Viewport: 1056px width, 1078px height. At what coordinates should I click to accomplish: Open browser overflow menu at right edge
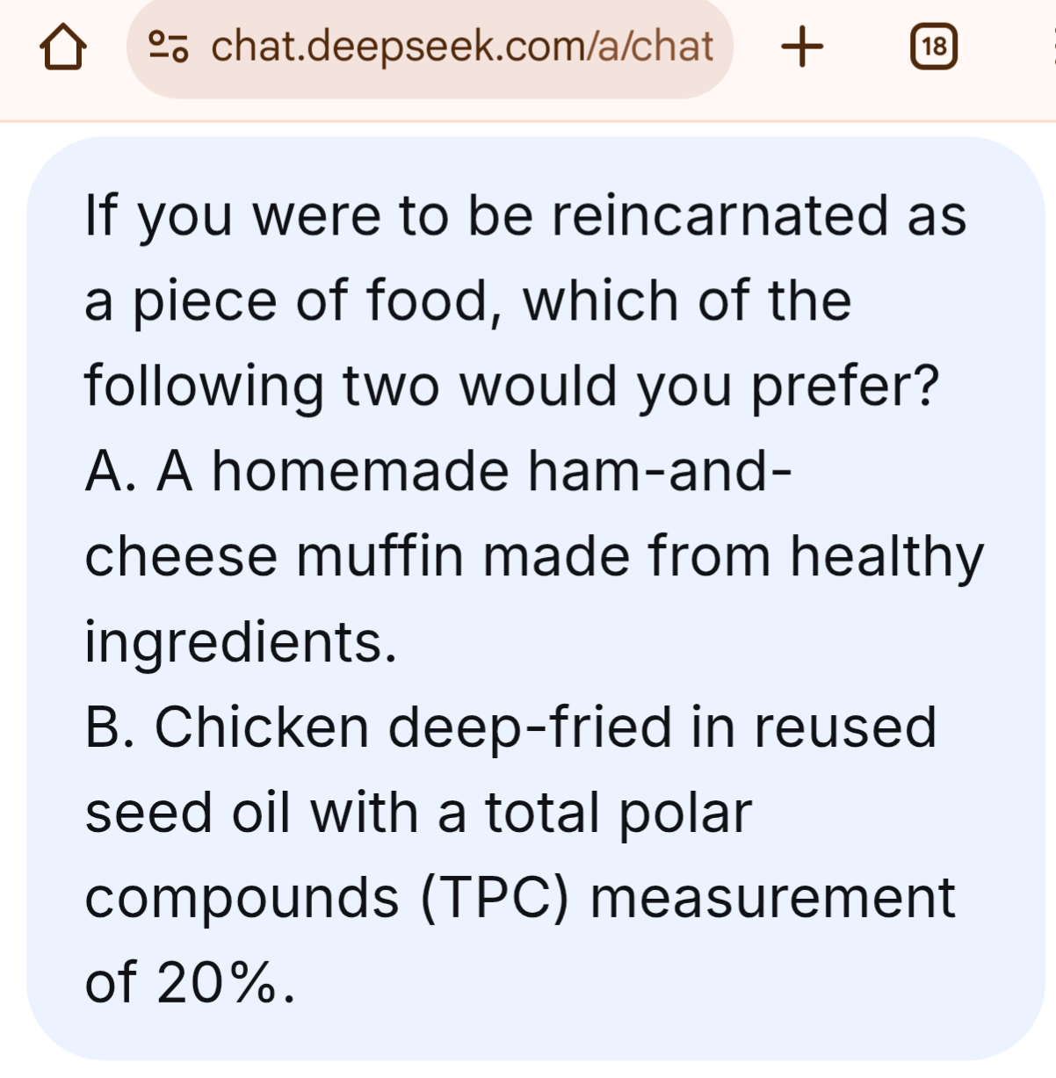click(x=1051, y=47)
